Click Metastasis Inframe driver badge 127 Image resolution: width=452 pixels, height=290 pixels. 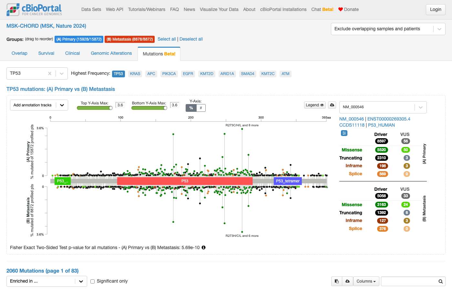(x=383, y=221)
